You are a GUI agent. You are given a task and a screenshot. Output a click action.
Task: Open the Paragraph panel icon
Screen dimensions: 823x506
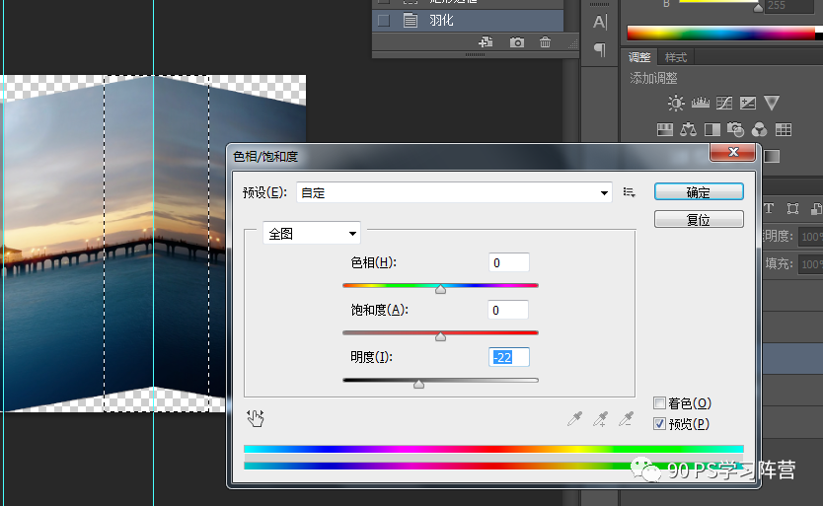pyautogui.click(x=600, y=50)
